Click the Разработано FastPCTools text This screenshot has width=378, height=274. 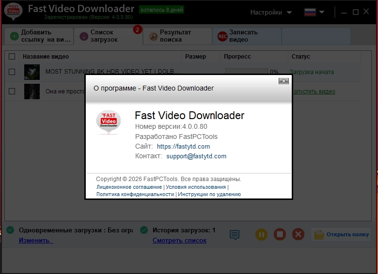[176, 137]
